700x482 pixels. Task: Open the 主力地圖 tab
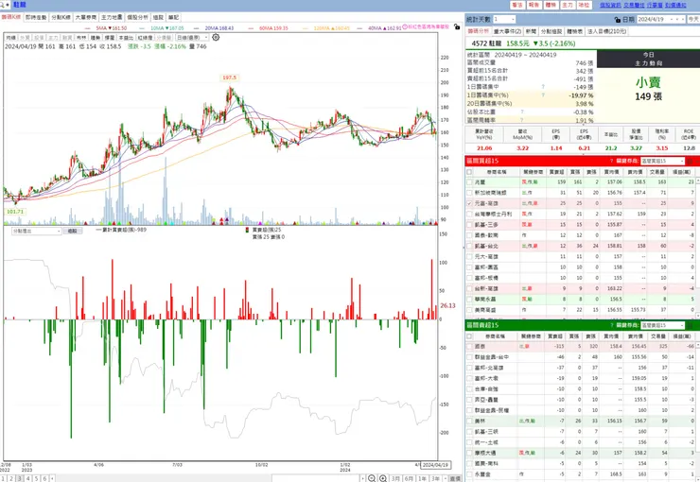click(x=112, y=17)
